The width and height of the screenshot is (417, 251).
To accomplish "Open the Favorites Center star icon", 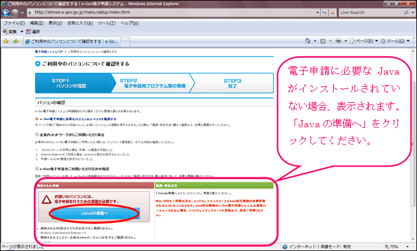I will click(6, 41).
